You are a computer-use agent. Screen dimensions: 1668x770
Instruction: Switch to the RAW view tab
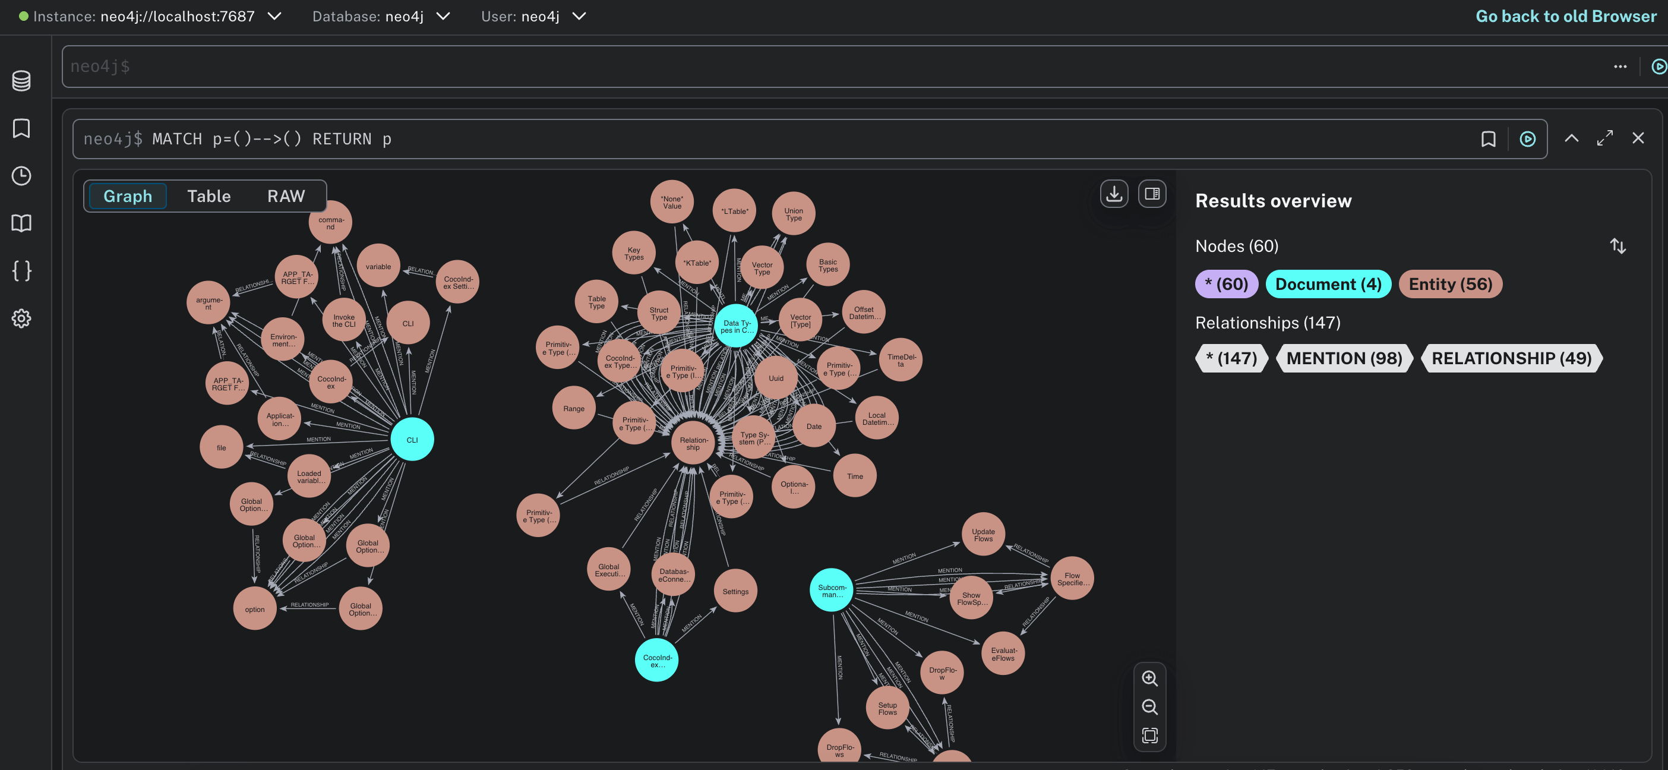pos(286,195)
